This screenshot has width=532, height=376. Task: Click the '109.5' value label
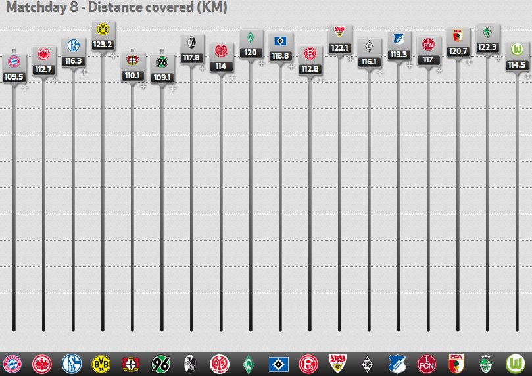[x=14, y=77]
